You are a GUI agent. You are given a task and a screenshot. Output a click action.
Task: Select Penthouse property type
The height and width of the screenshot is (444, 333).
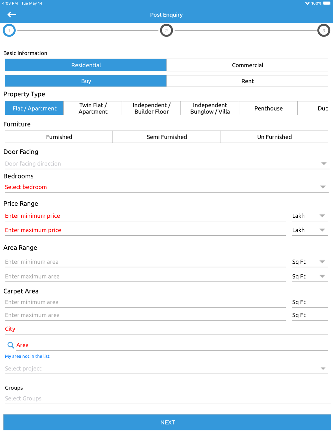tap(268, 109)
